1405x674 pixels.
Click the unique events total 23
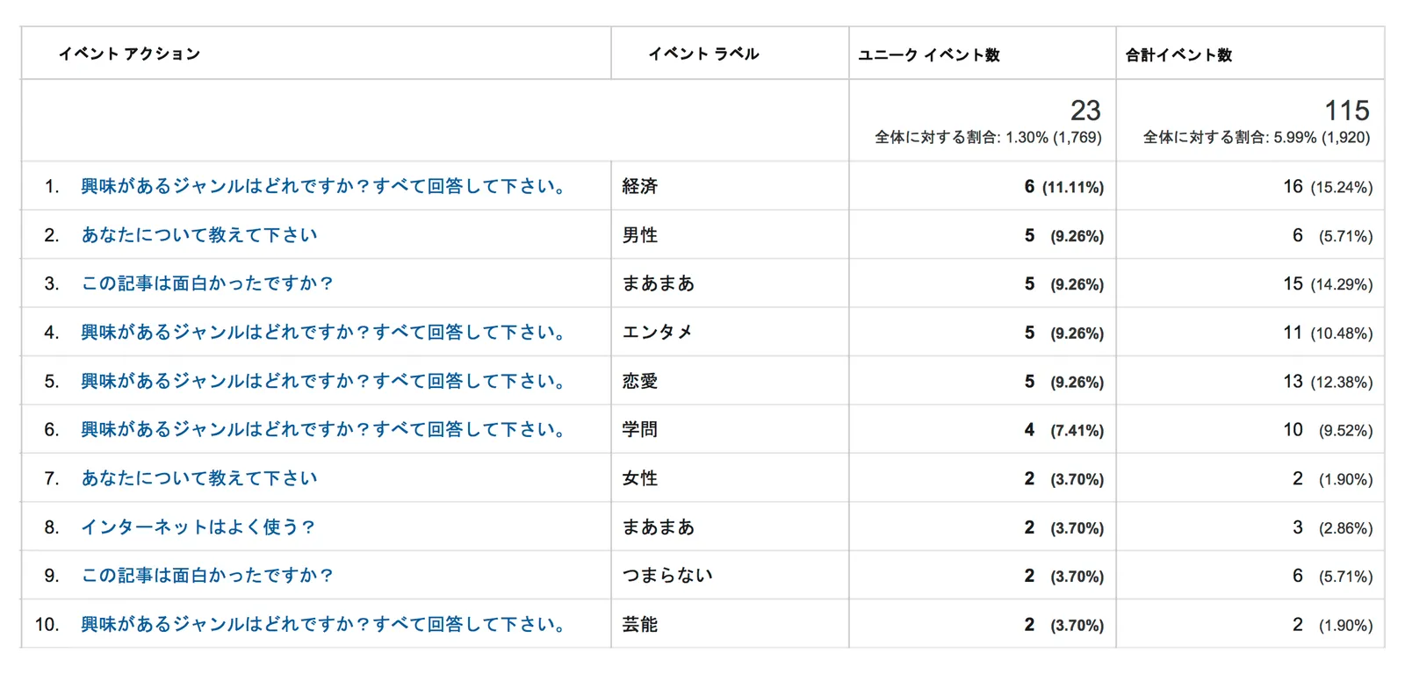[x=1085, y=111]
